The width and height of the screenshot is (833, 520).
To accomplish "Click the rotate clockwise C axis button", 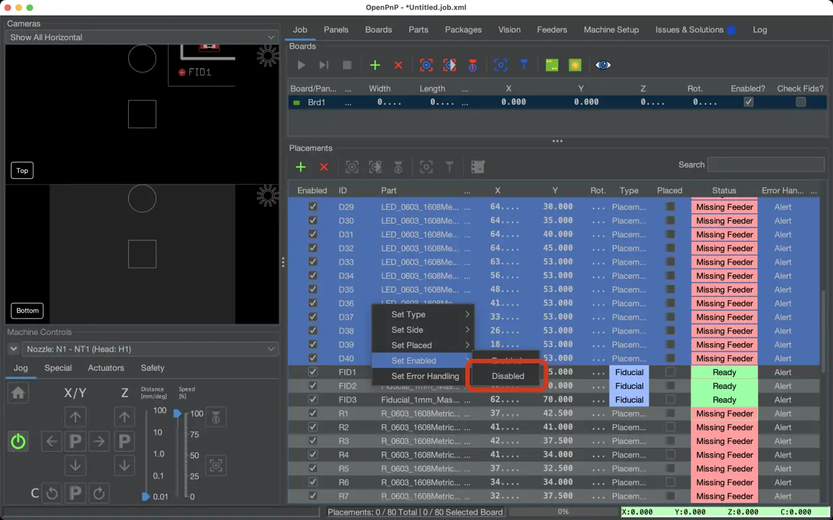I will click(x=99, y=493).
